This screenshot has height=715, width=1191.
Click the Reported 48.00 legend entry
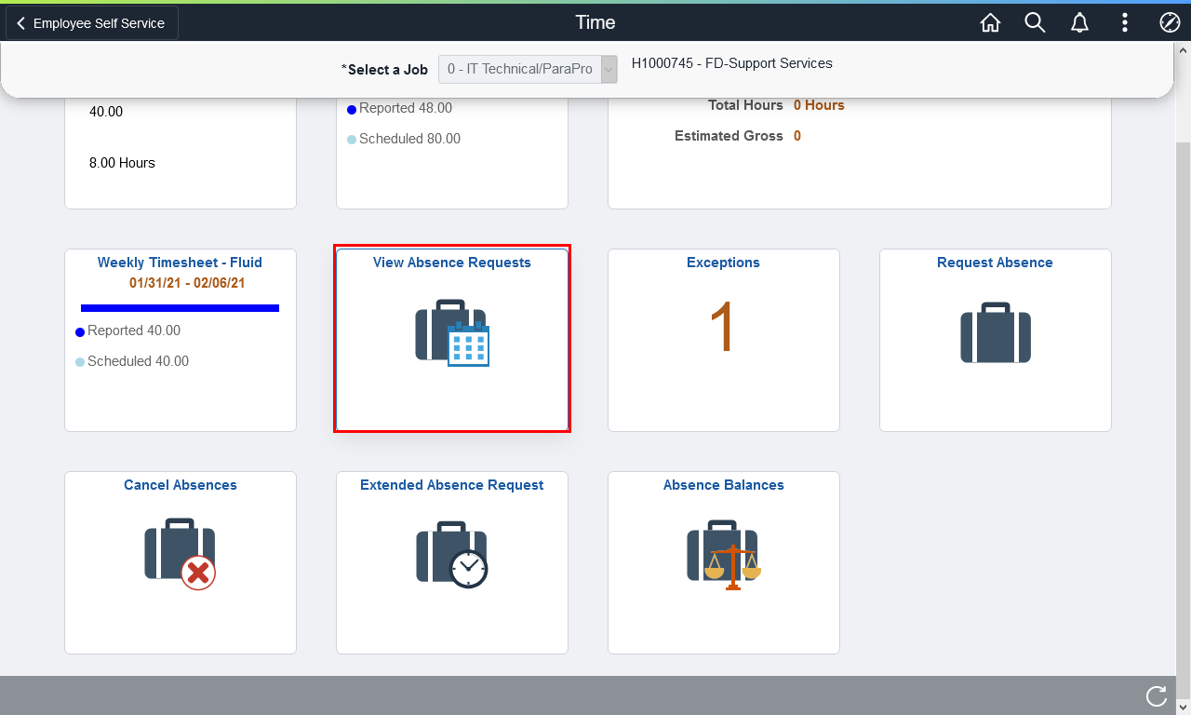(400, 108)
